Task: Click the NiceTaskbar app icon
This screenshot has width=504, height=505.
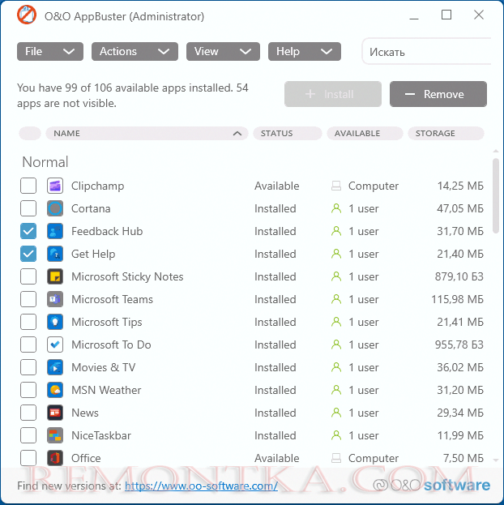Action: click(x=55, y=435)
